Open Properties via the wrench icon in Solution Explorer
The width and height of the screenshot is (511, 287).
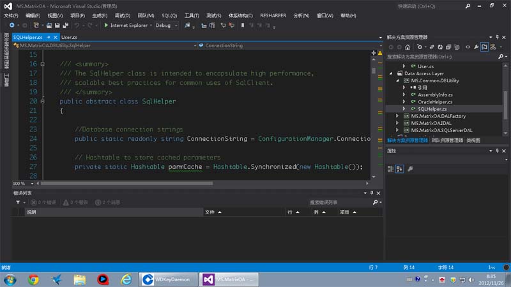pyautogui.click(x=476, y=47)
